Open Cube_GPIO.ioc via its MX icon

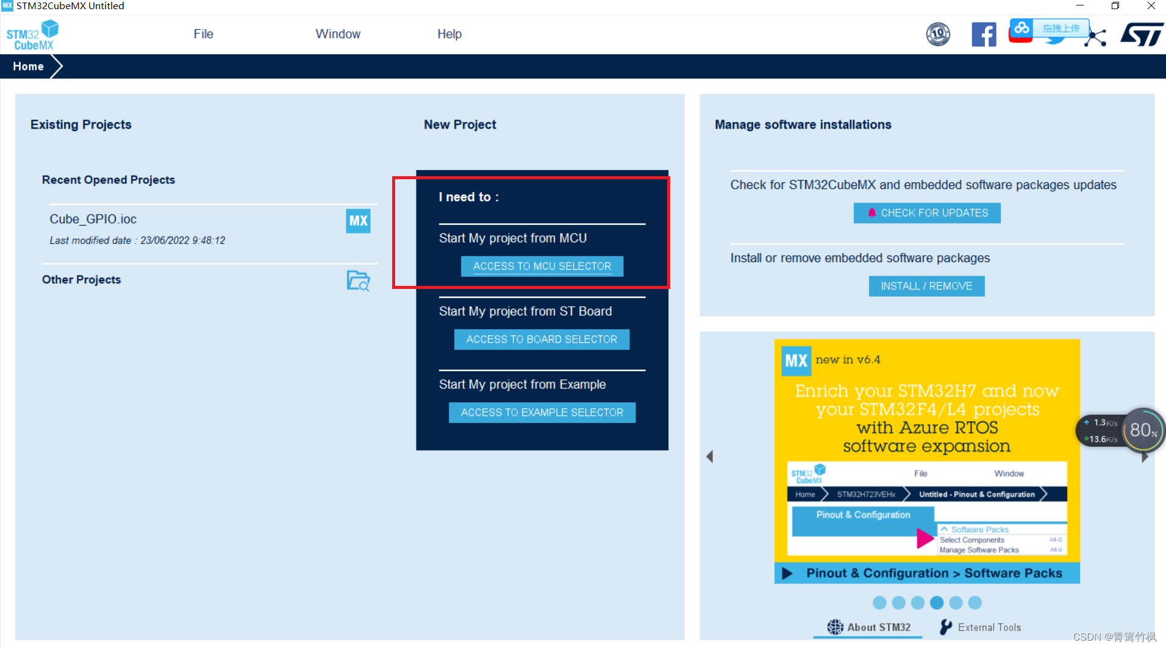(358, 221)
